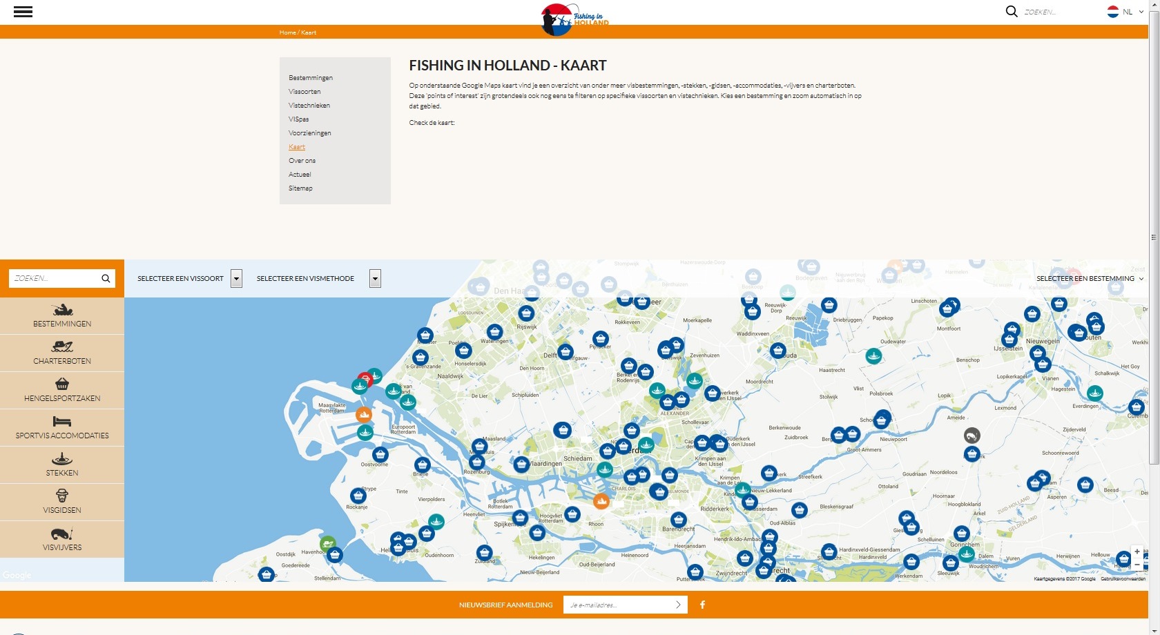1160x635 pixels.
Task: Click the Facebook icon in footer
Action: point(702,605)
